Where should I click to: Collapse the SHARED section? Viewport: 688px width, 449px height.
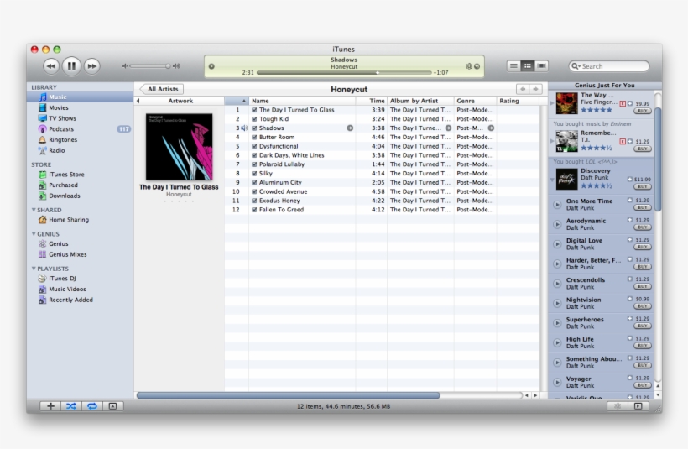coord(34,210)
